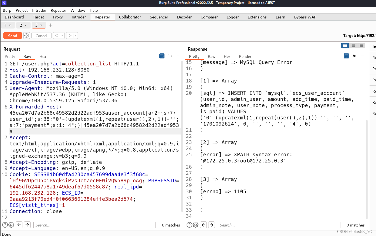This screenshot has width=376, height=236.
Task: Open the Project menu
Action: click(22, 10)
